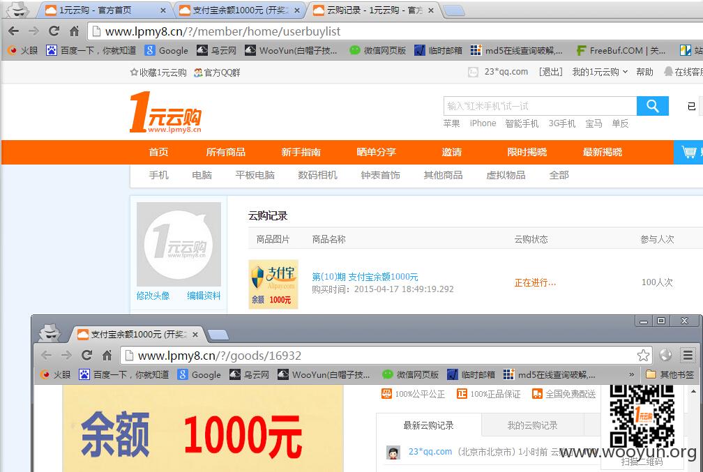This screenshot has width=703, height=472.
Task: Open 新手指南 in the navigation bar
Action: [301, 152]
